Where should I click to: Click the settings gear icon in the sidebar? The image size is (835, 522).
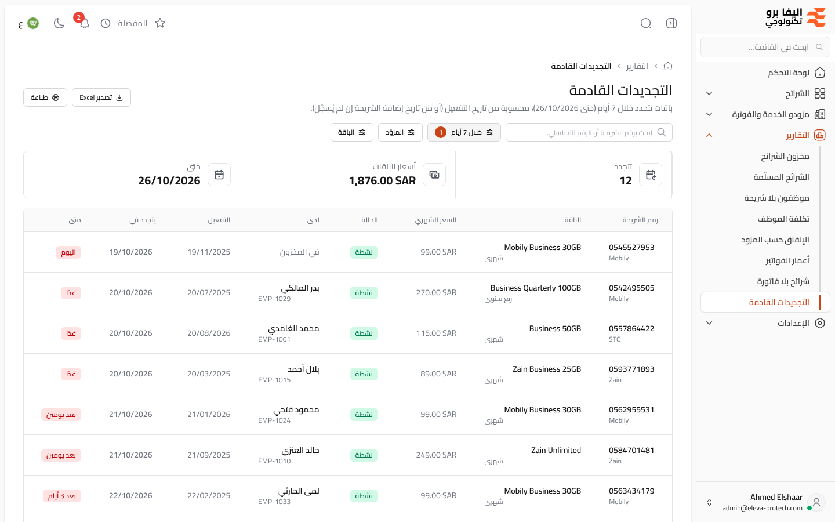pyautogui.click(x=820, y=323)
